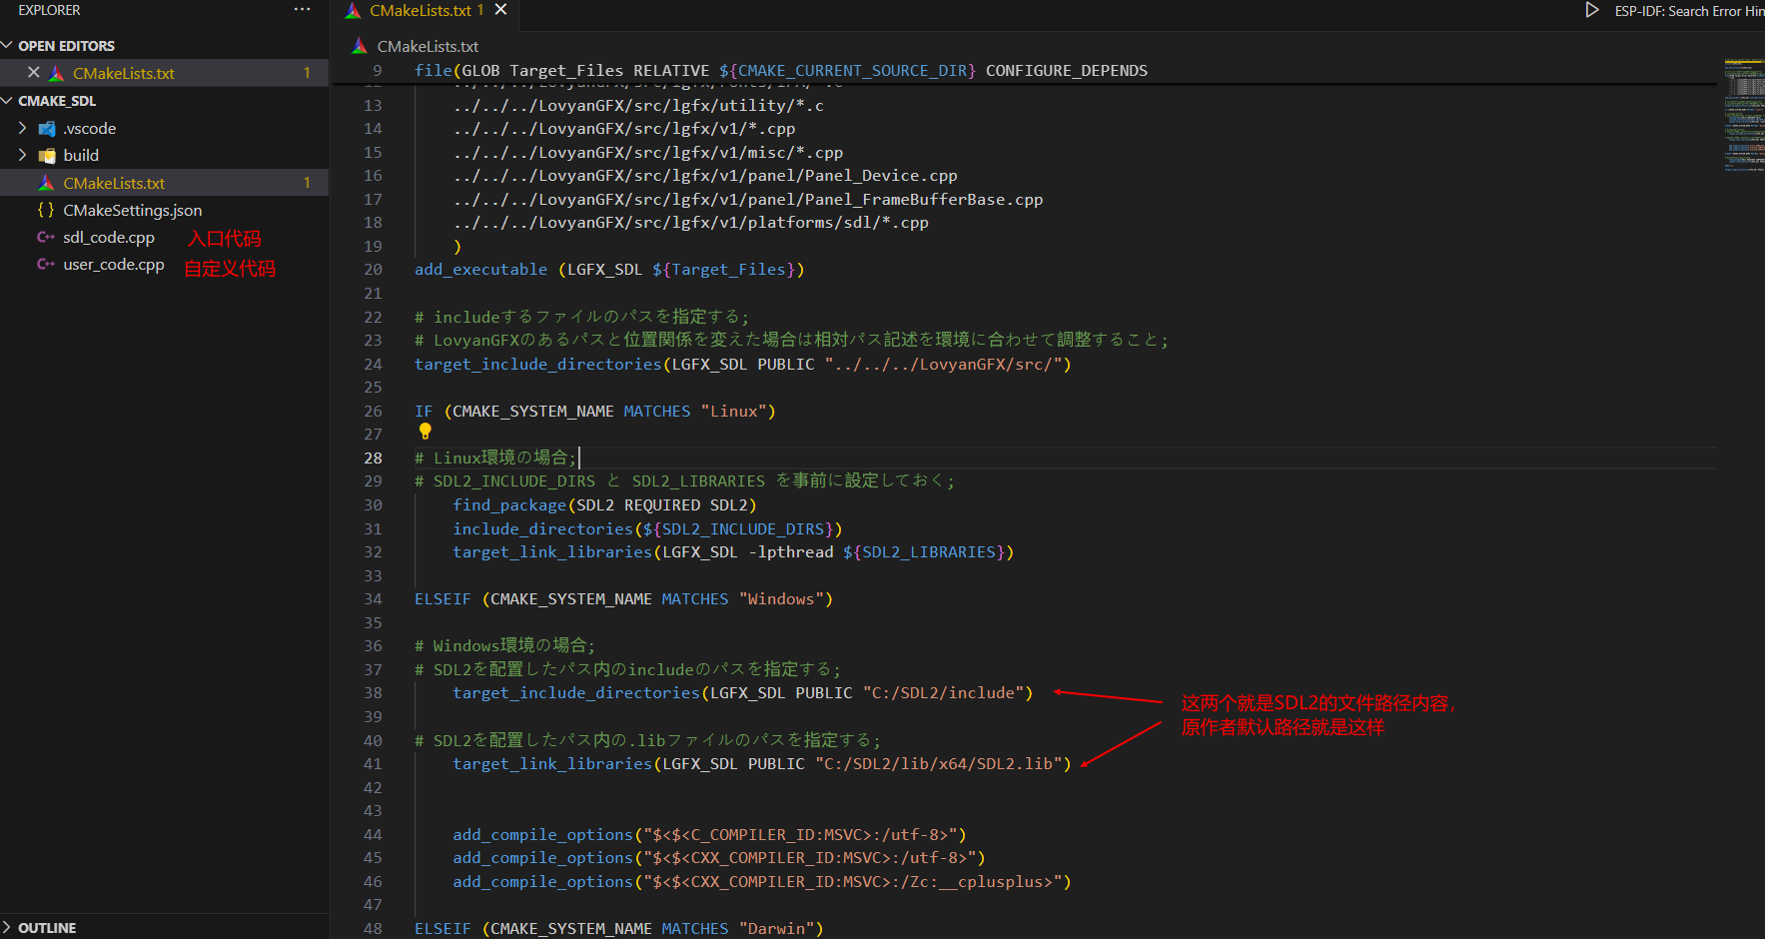Click the misc/*.cpp path on line 15
The width and height of the screenshot is (1765, 939).
(x=648, y=153)
